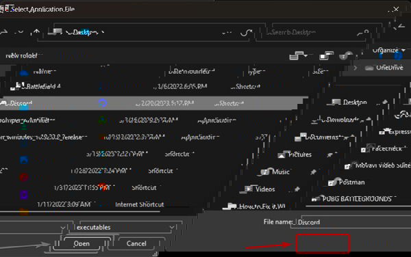Open the executables file type dropdown
Image resolution: width=411 pixels, height=257 pixels.
[125, 227]
